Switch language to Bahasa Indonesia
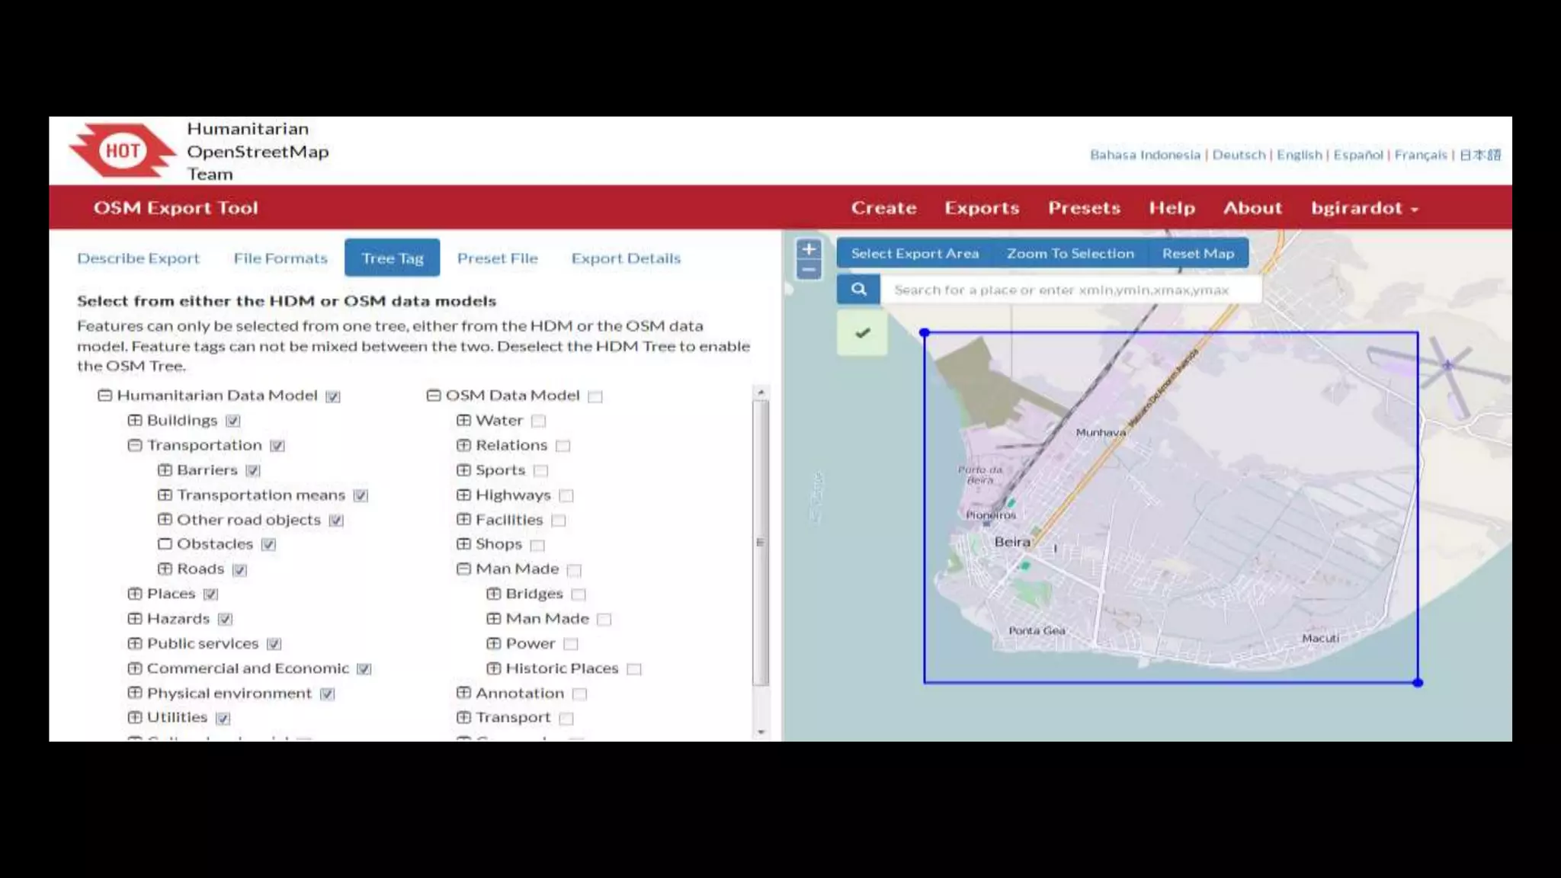The image size is (1561, 878). tap(1145, 155)
